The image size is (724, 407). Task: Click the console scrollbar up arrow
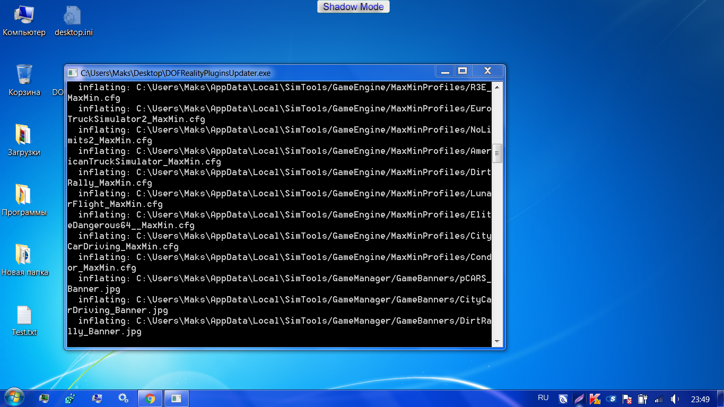[497, 88]
